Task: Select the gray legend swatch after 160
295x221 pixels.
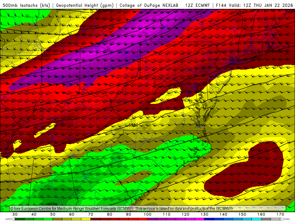Action: point(266,219)
